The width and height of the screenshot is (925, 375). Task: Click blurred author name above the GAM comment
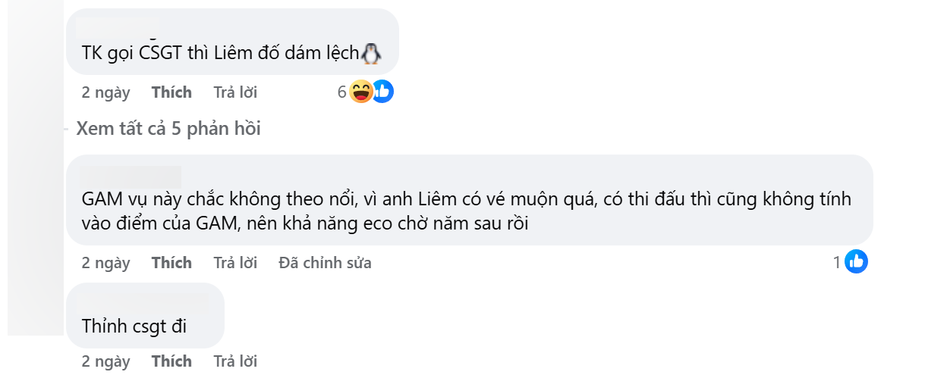pyautogui.click(x=130, y=177)
